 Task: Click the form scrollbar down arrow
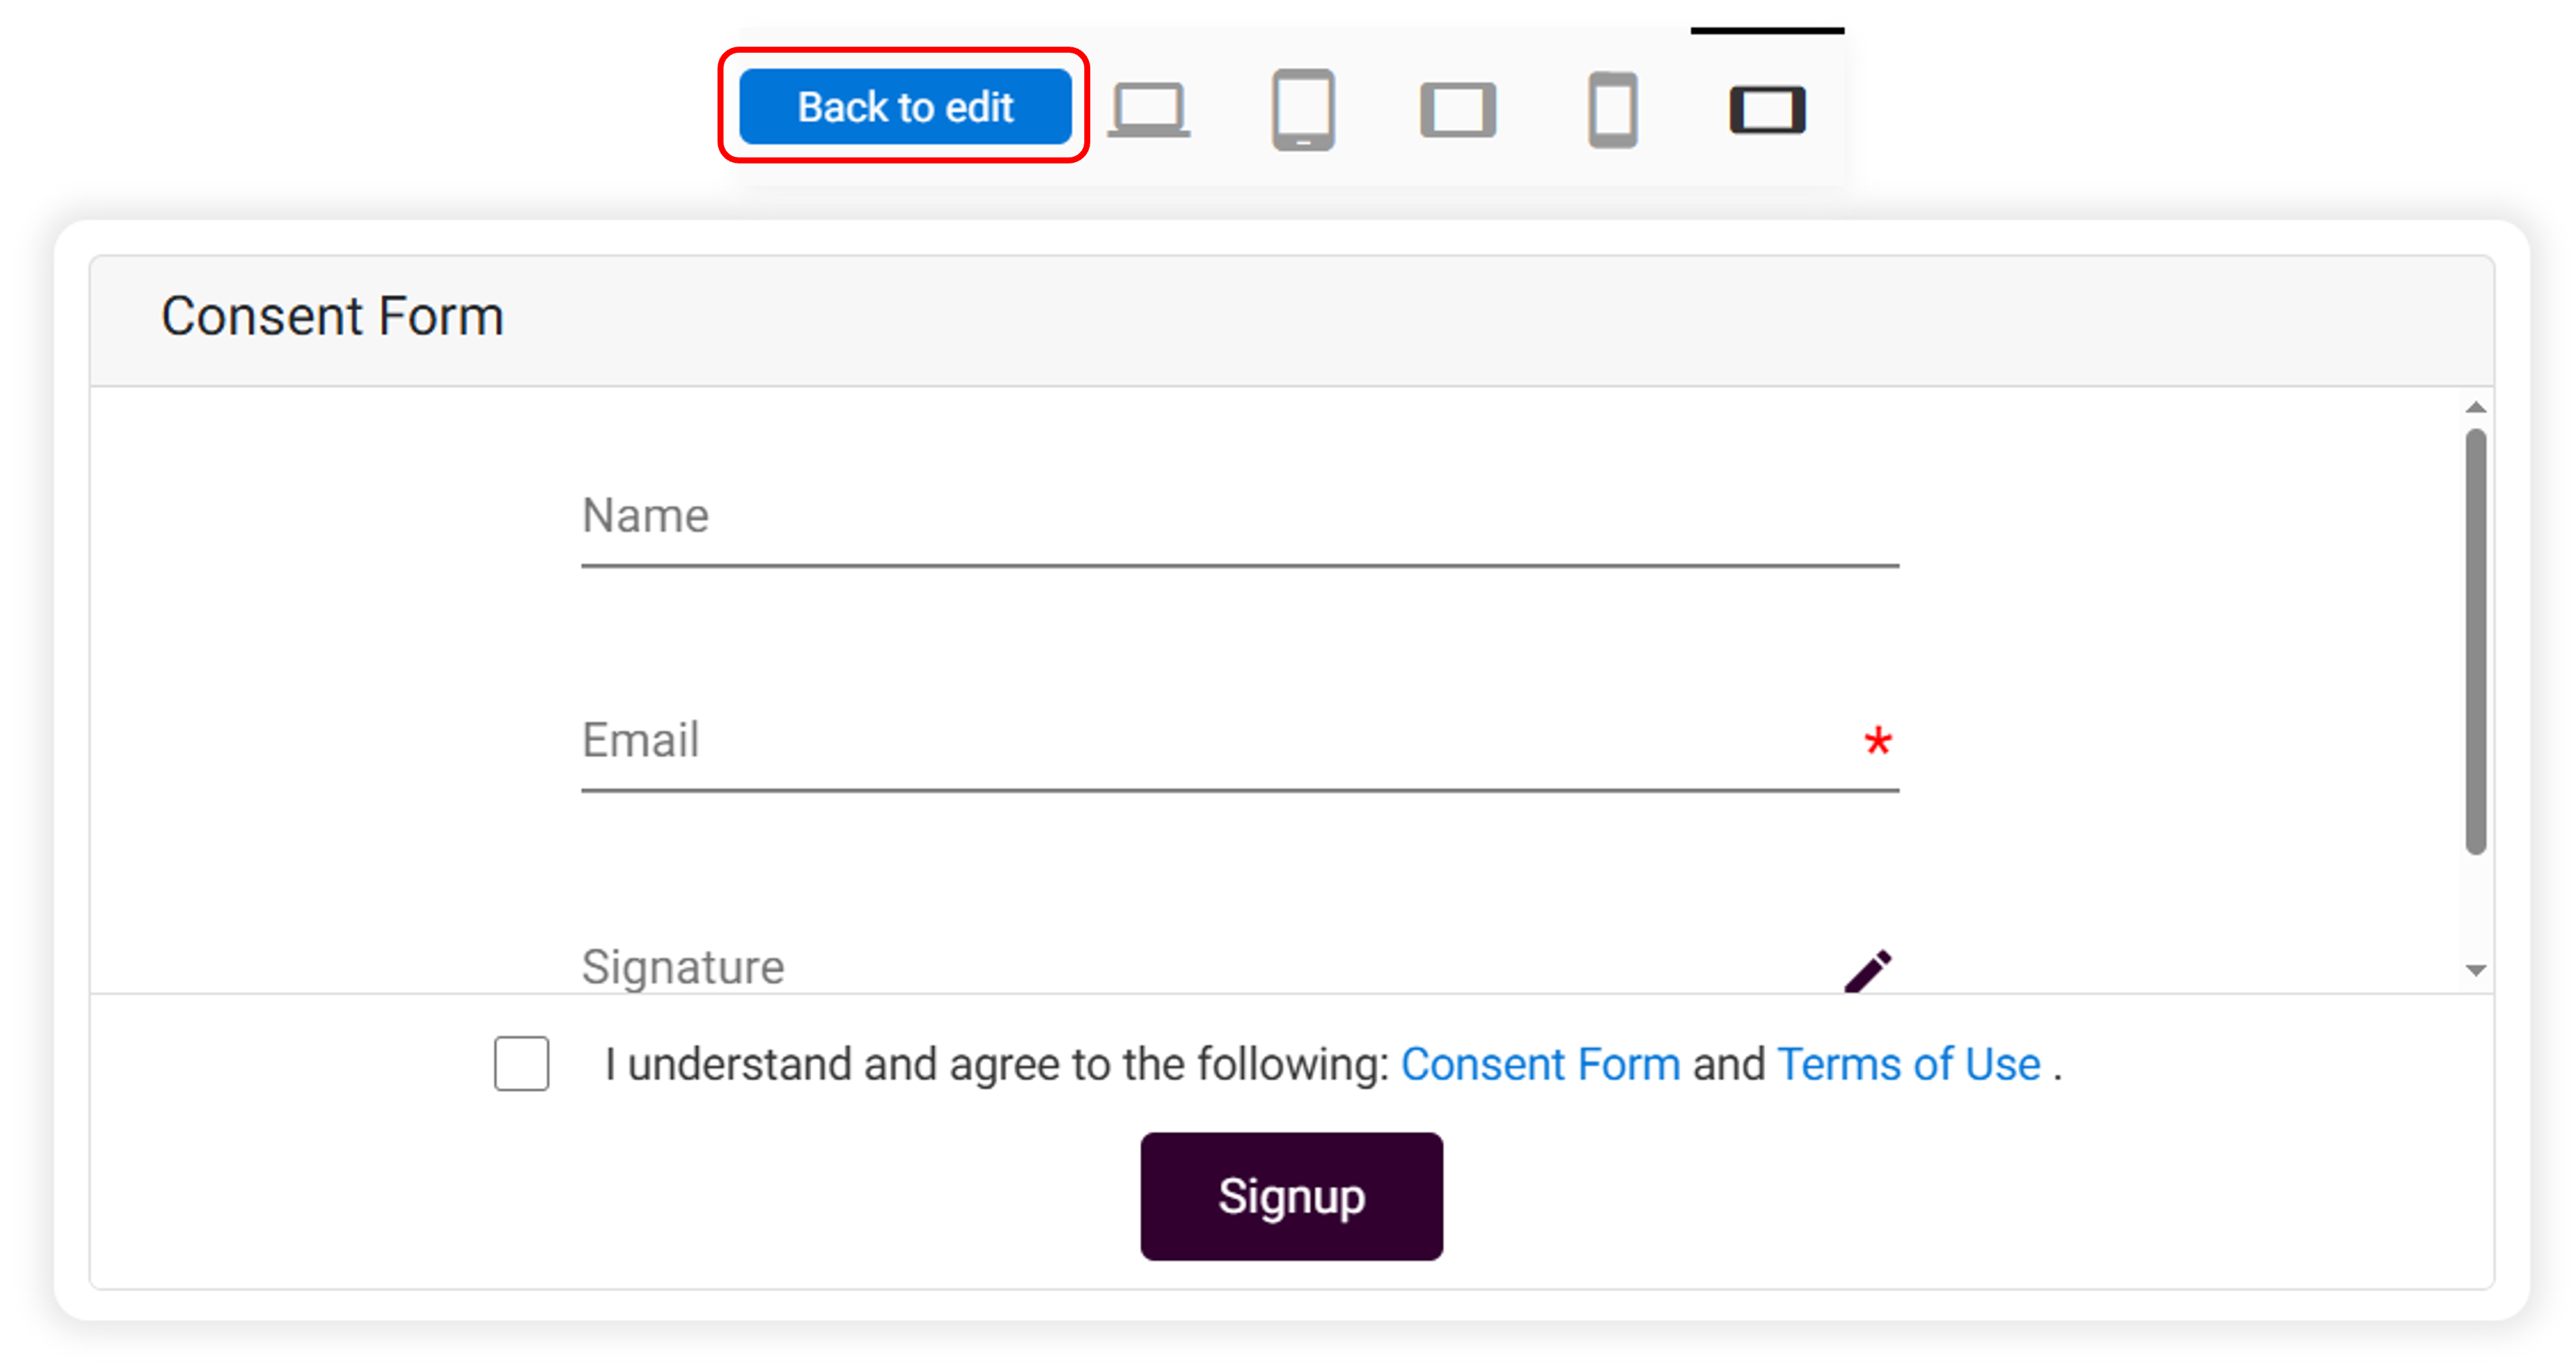[2476, 970]
